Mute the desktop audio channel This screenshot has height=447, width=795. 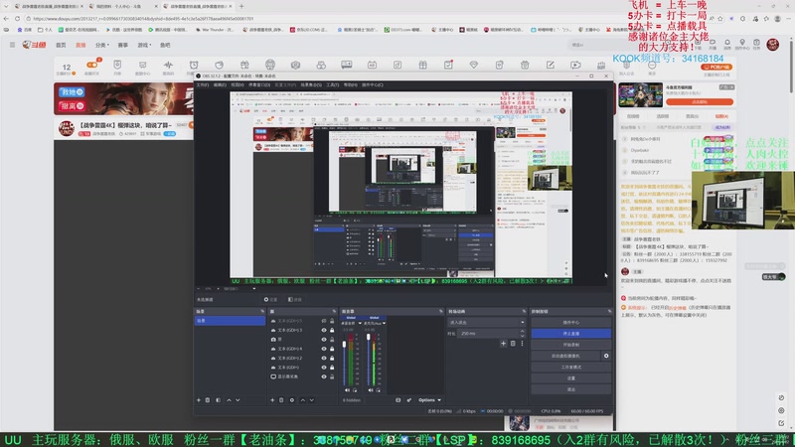pos(347,390)
